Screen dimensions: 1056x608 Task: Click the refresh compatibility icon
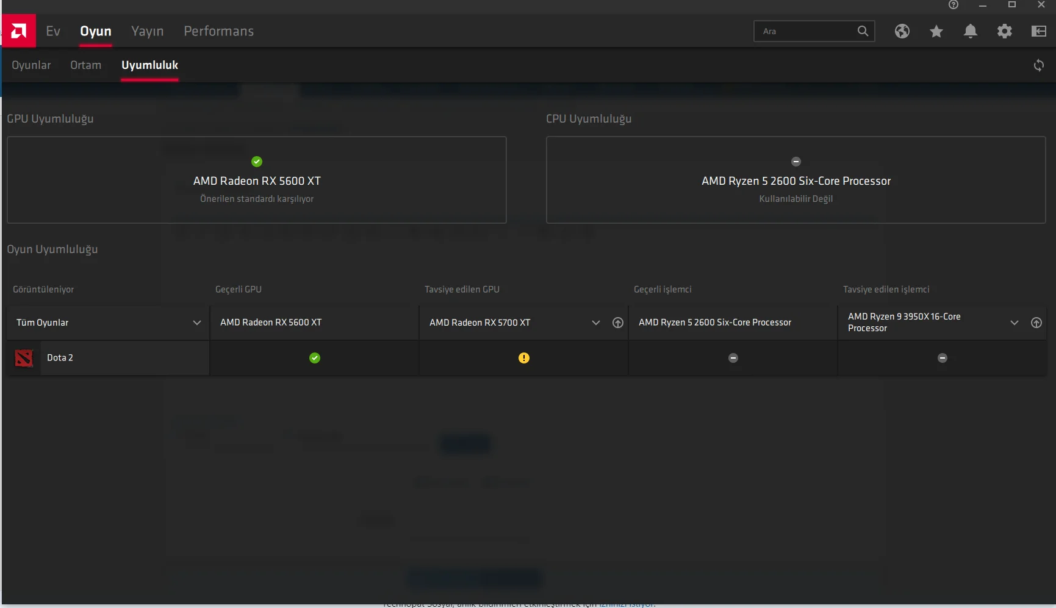click(x=1039, y=65)
